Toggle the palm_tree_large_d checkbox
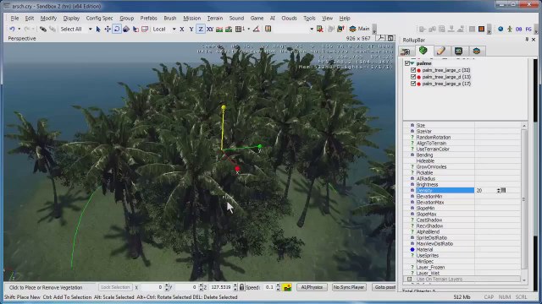542x304 pixels. click(x=413, y=77)
